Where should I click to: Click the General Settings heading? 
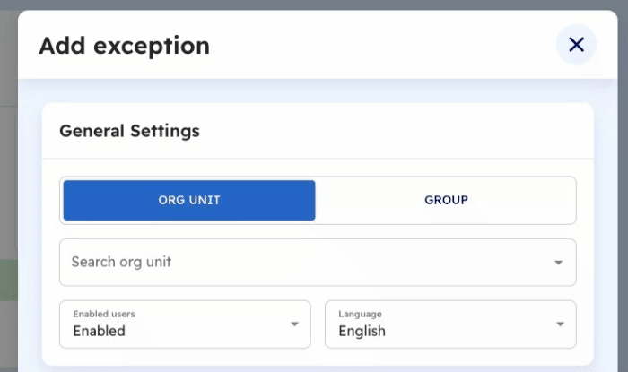click(x=129, y=131)
